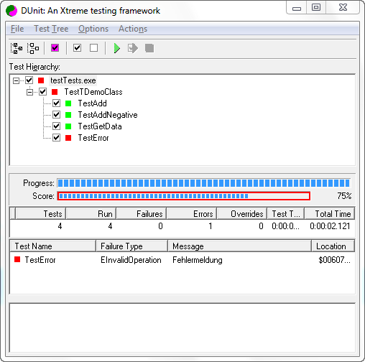
Task: Click the Message column header
Action: pyautogui.click(x=239, y=246)
